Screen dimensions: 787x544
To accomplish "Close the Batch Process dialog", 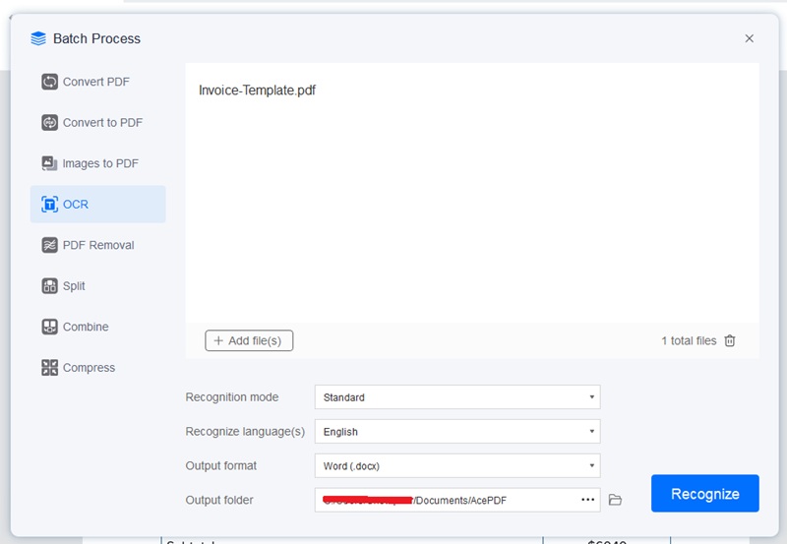I will [x=750, y=38].
